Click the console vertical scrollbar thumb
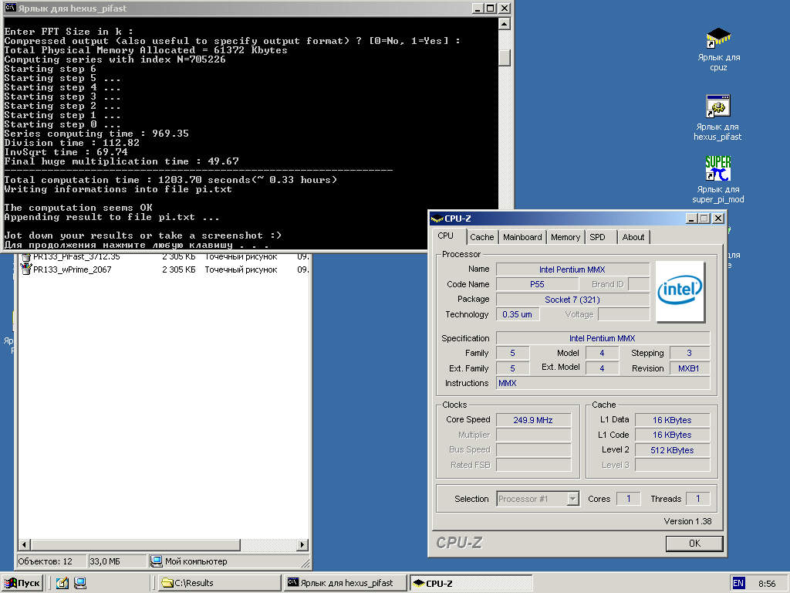Viewport: 790px width, 593px height. click(505, 56)
